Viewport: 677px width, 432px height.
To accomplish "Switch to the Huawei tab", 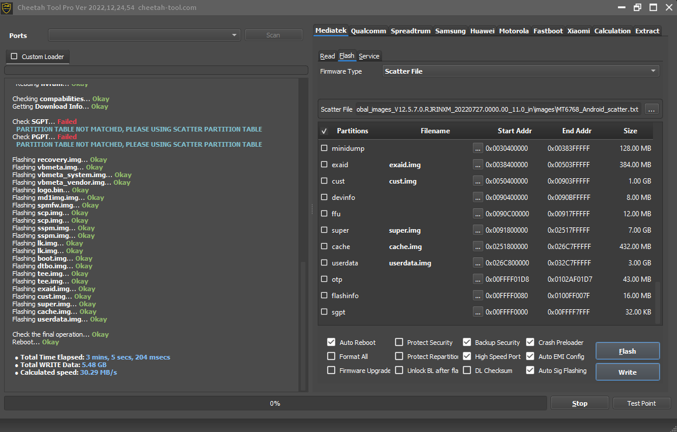I will coord(482,31).
